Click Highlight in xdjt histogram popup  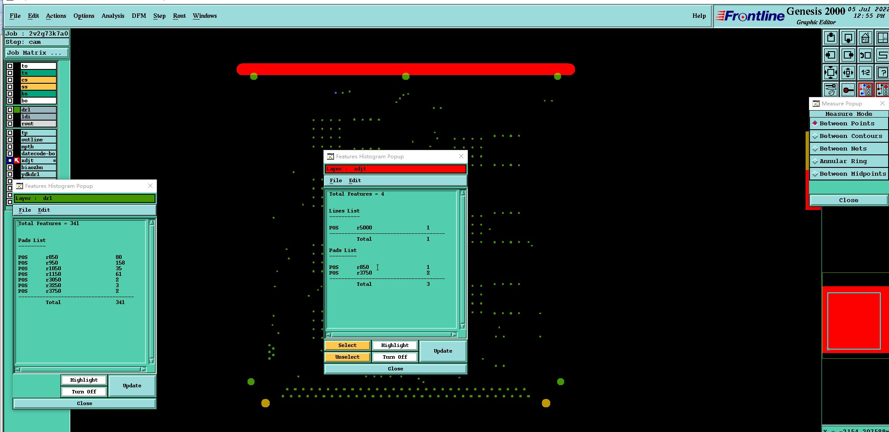coord(395,345)
